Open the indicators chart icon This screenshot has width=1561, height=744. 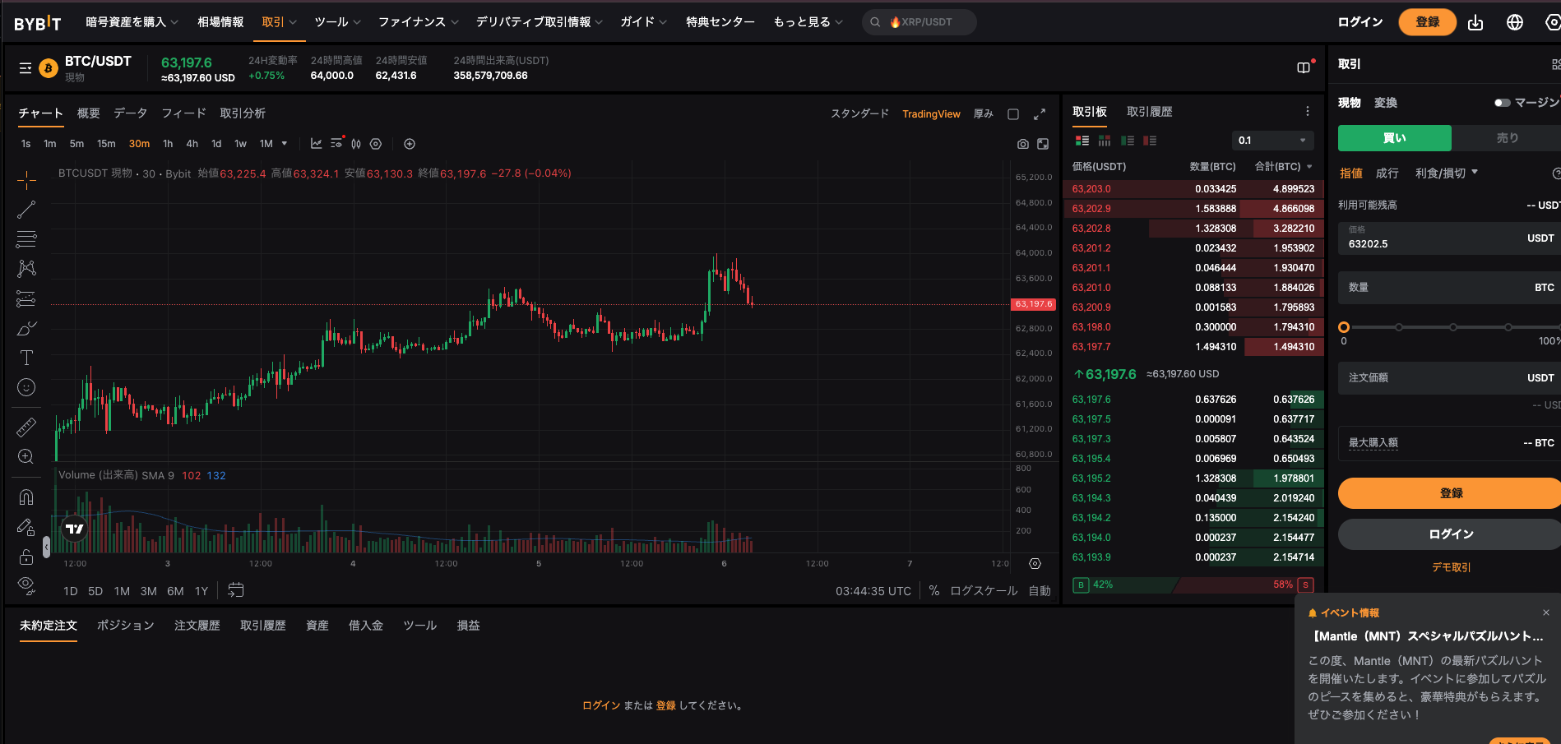tap(316, 144)
